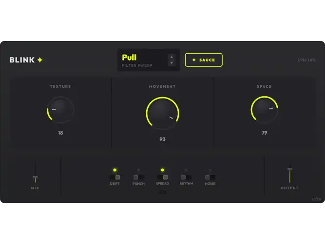
Task: Open the Pull preset name display
Action: [x=149, y=60]
